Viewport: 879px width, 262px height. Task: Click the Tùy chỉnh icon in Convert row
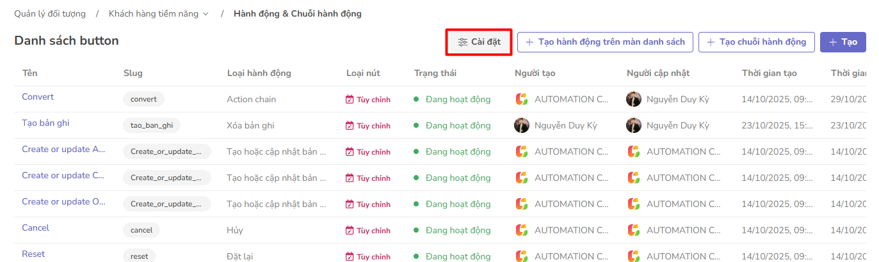350,100
